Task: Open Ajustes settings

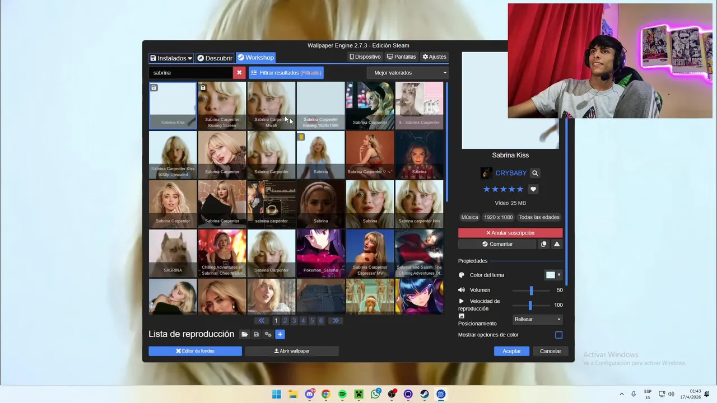Action: (434, 57)
